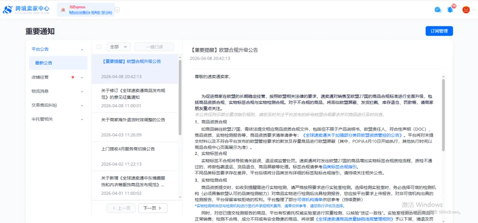Click the 跨境卖家中心 logo

click(x=26, y=9)
